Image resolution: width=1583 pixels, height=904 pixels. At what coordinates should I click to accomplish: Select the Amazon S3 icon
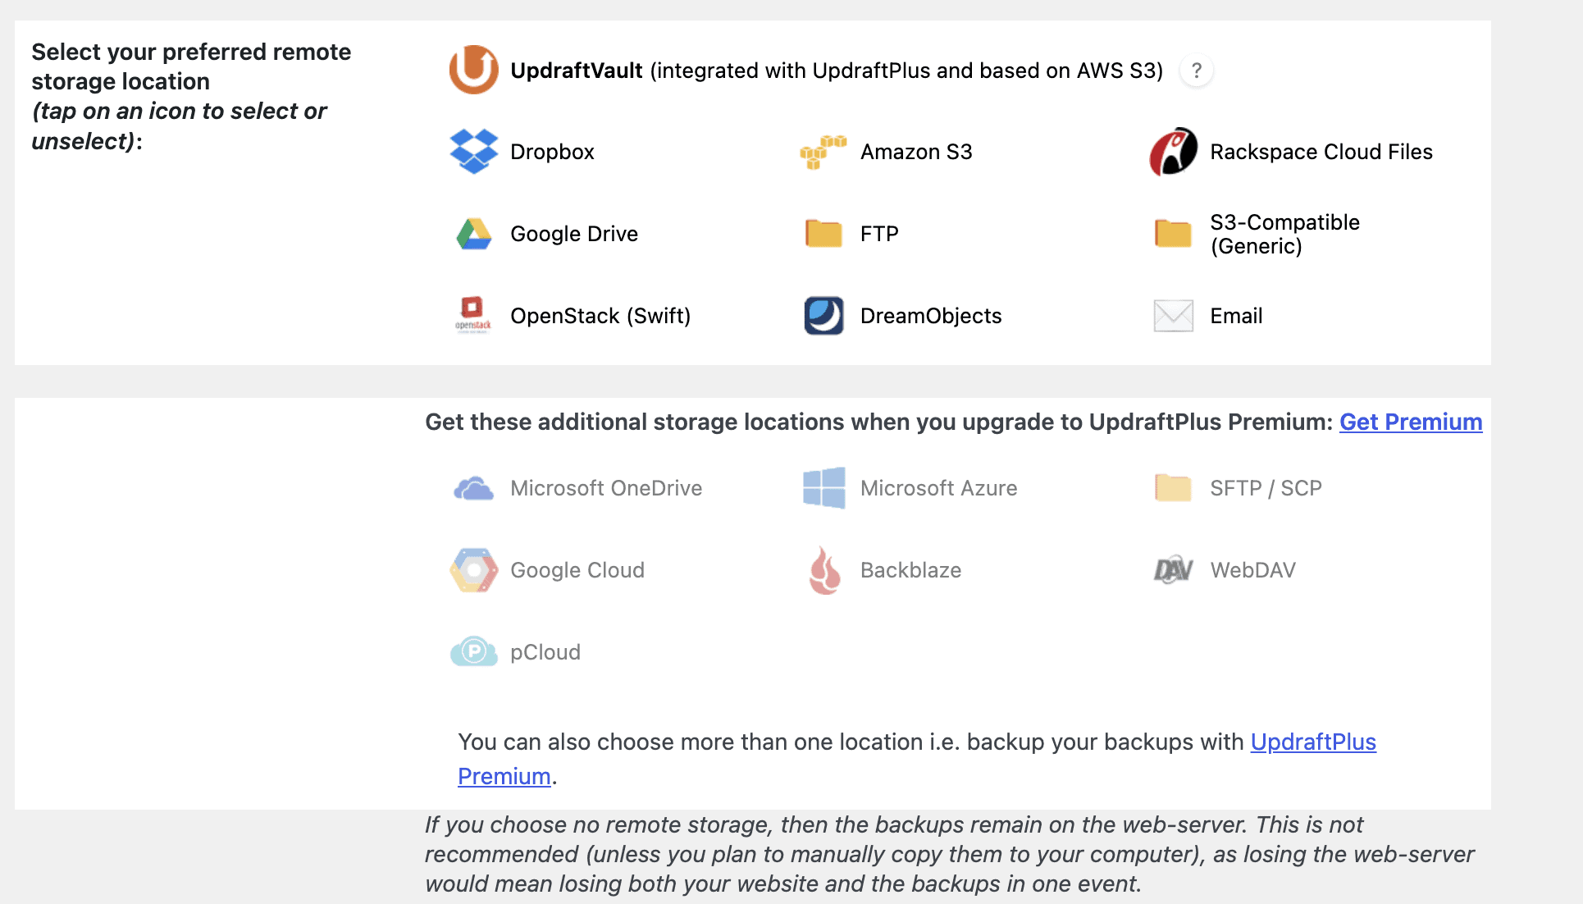click(823, 152)
